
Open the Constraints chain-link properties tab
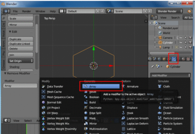[x=169, y=59]
